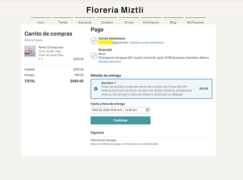Click the Carrito de compras heading

(x=49, y=34)
